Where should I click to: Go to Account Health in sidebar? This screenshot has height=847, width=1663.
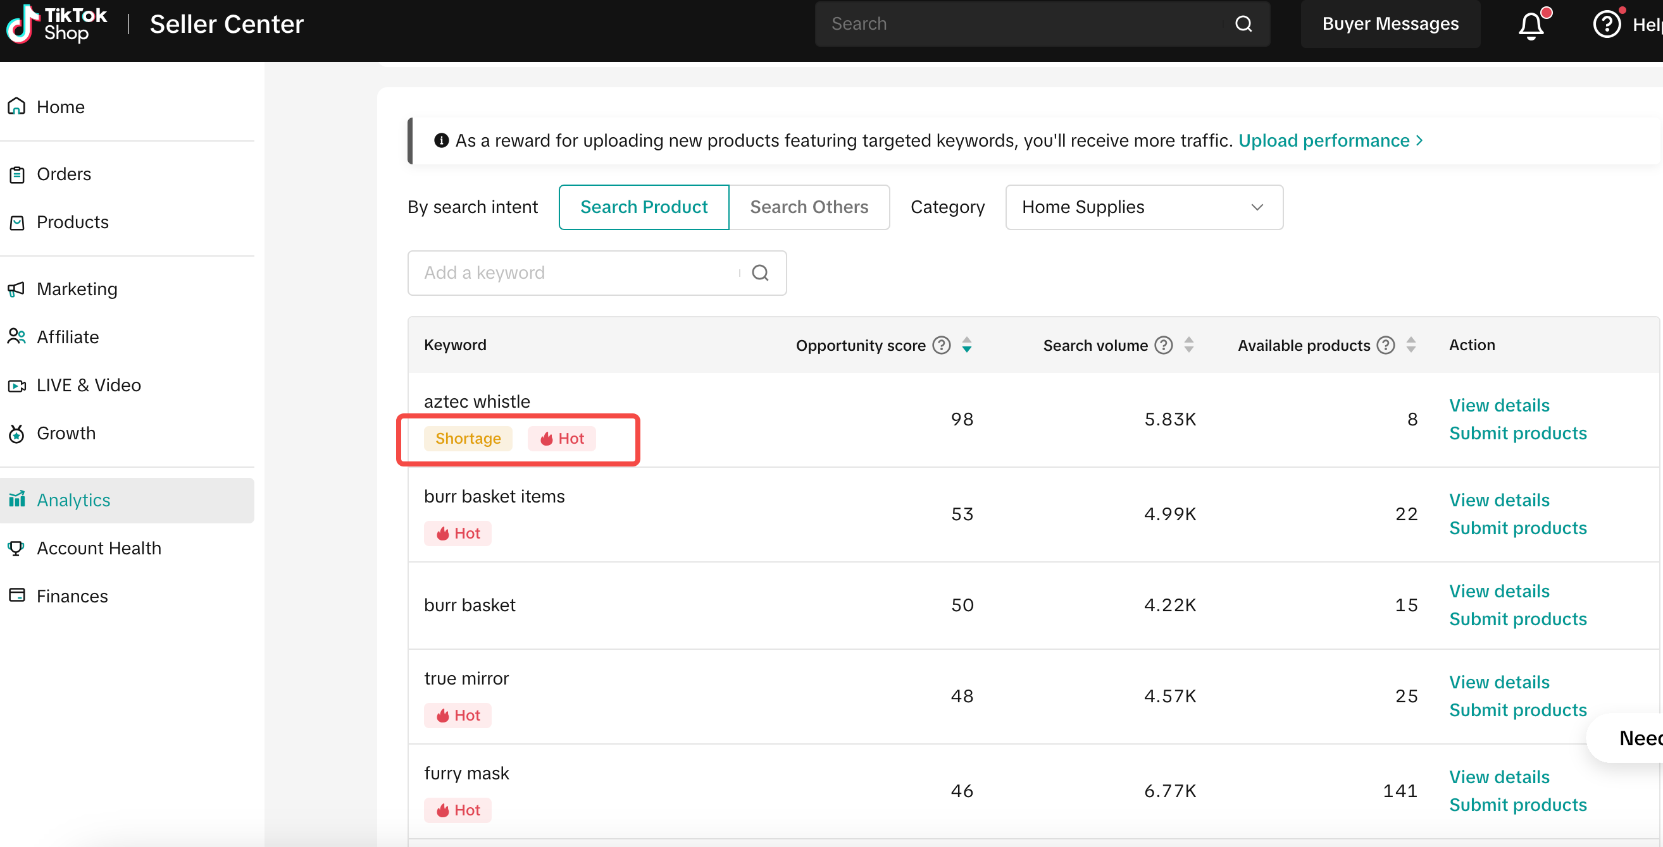coord(99,547)
